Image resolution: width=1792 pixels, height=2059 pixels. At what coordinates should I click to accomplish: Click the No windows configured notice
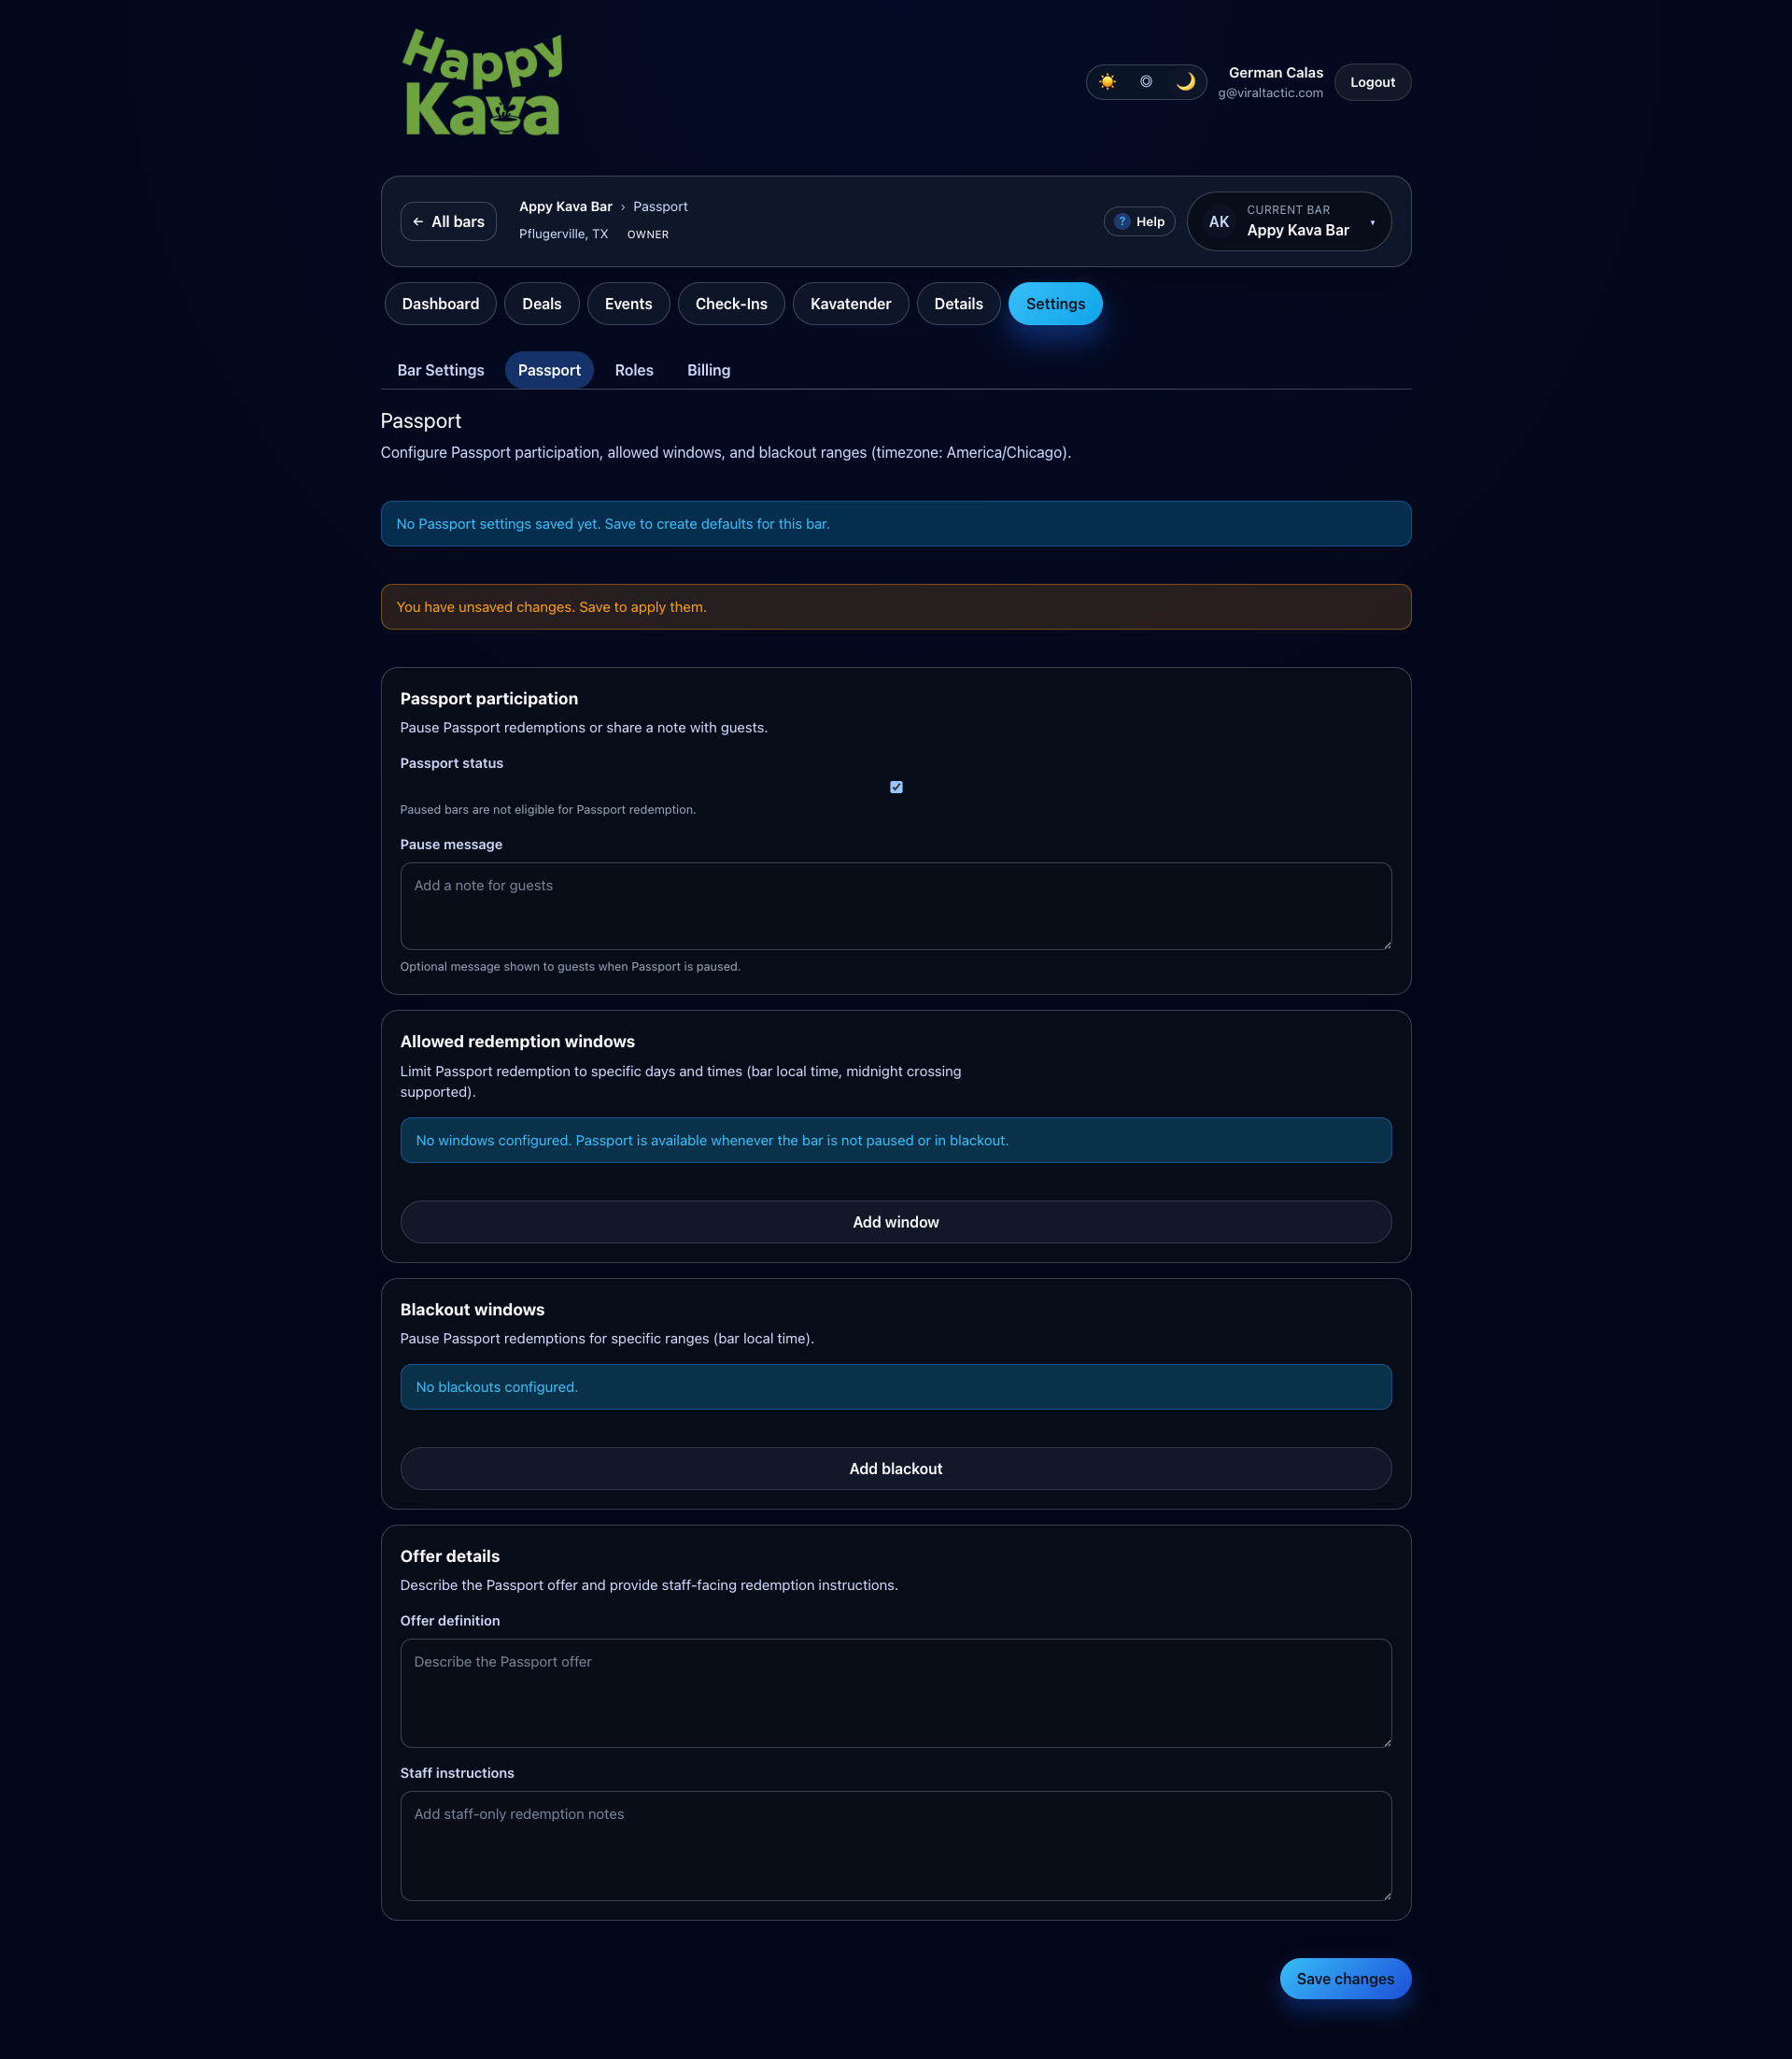point(895,1141)
